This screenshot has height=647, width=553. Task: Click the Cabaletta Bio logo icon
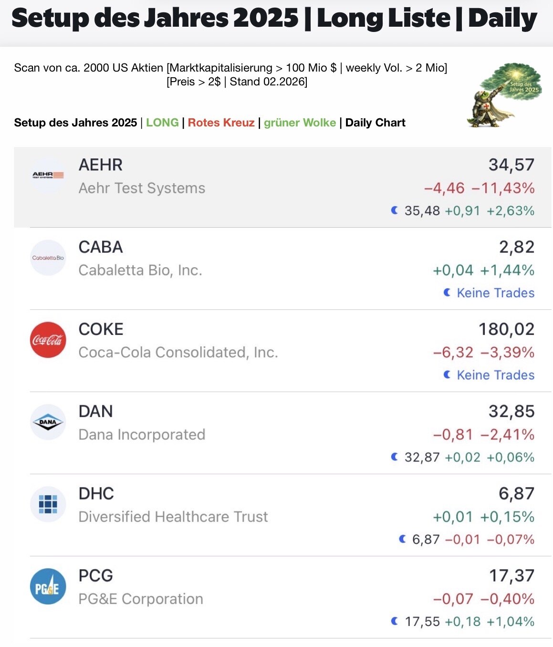(x=48, y=258)
